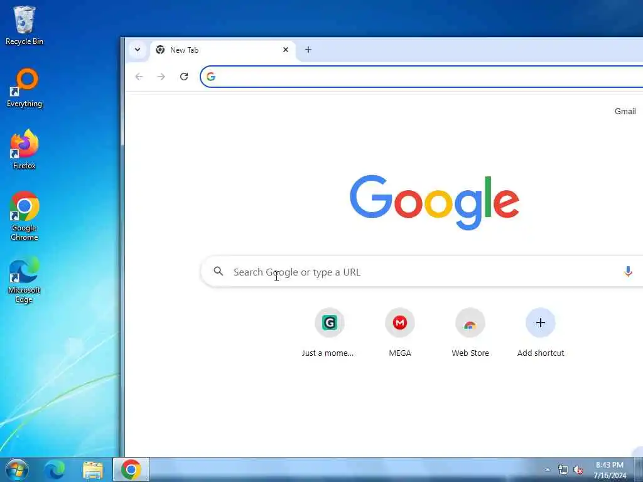Select the Chrome taskbar button
The width and height of the screenshot is (643, 482).
click(x=131, y=469)
